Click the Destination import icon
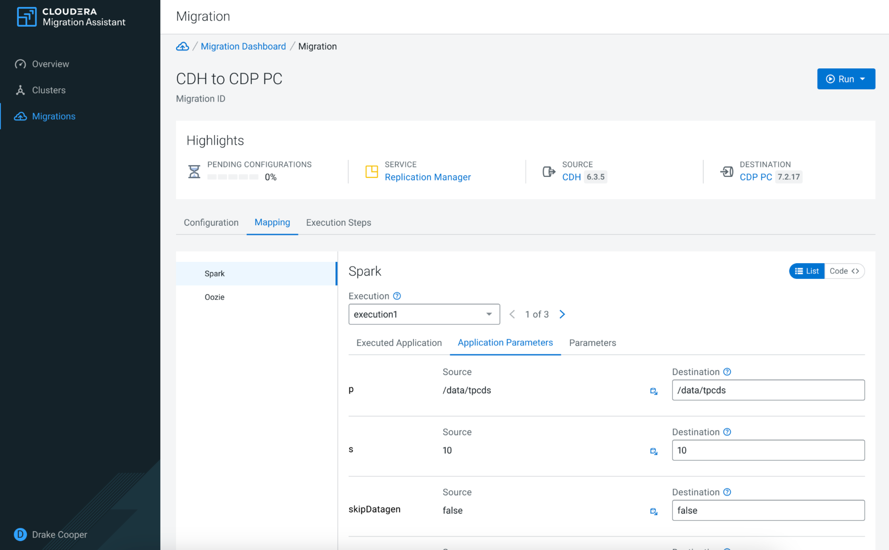The image size is (889, 550). point(727,171)
